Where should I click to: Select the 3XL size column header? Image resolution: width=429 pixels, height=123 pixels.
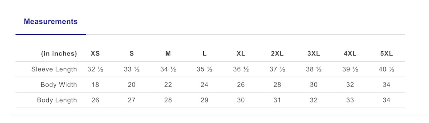tap(314, 54)
